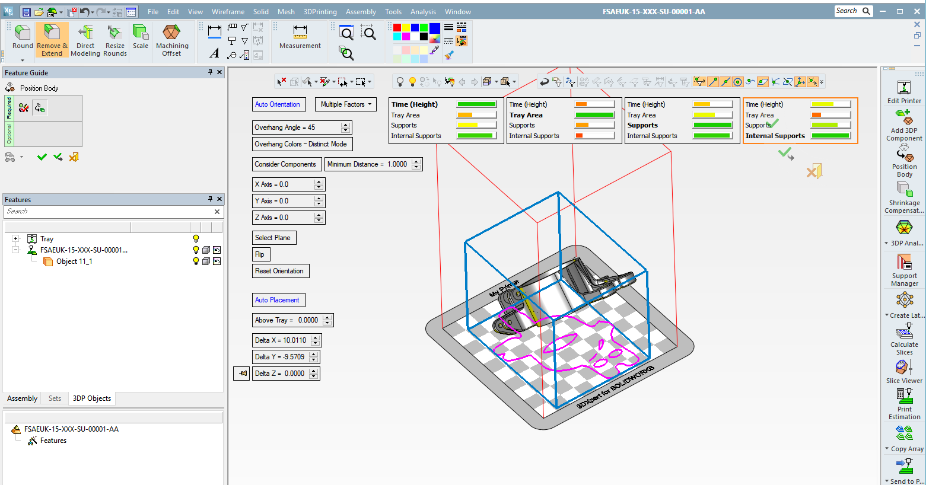This screenshot has height=485, width=926.
Task: Switch to the Assembly tab
Action: 21,398
